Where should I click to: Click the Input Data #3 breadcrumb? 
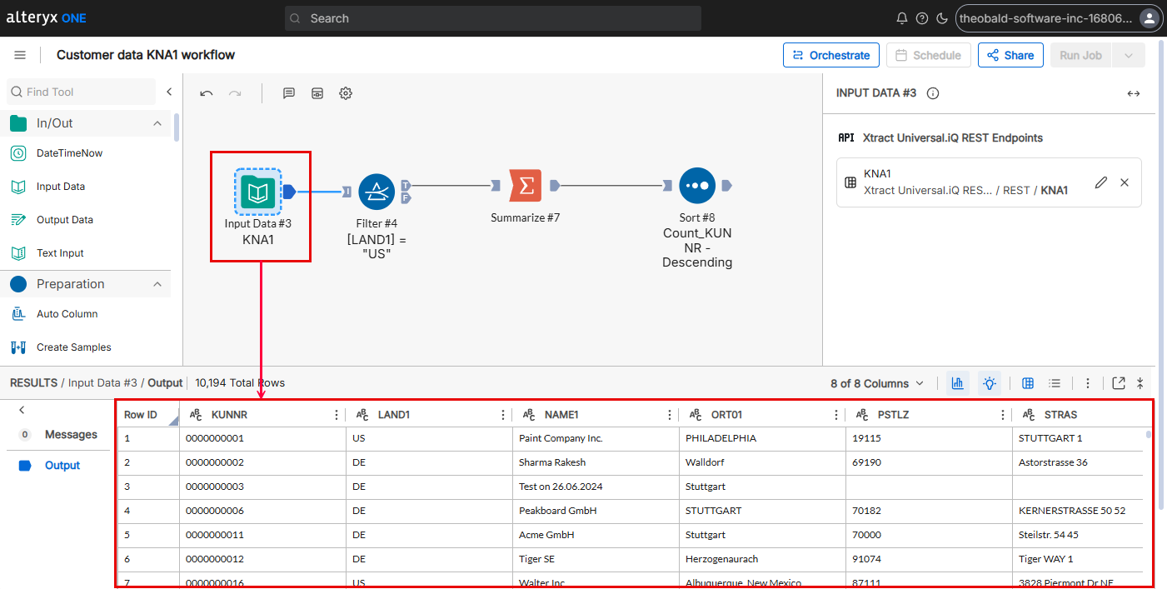tap(102, 383)
